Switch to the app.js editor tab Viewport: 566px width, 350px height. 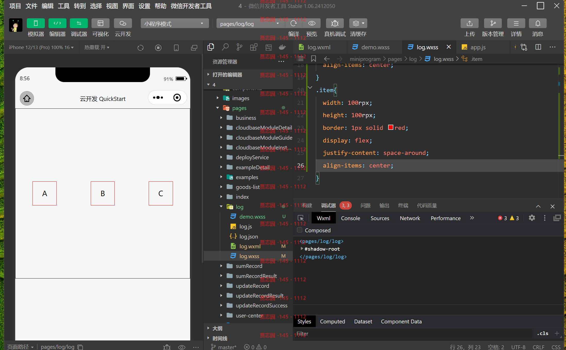(478, 47)
